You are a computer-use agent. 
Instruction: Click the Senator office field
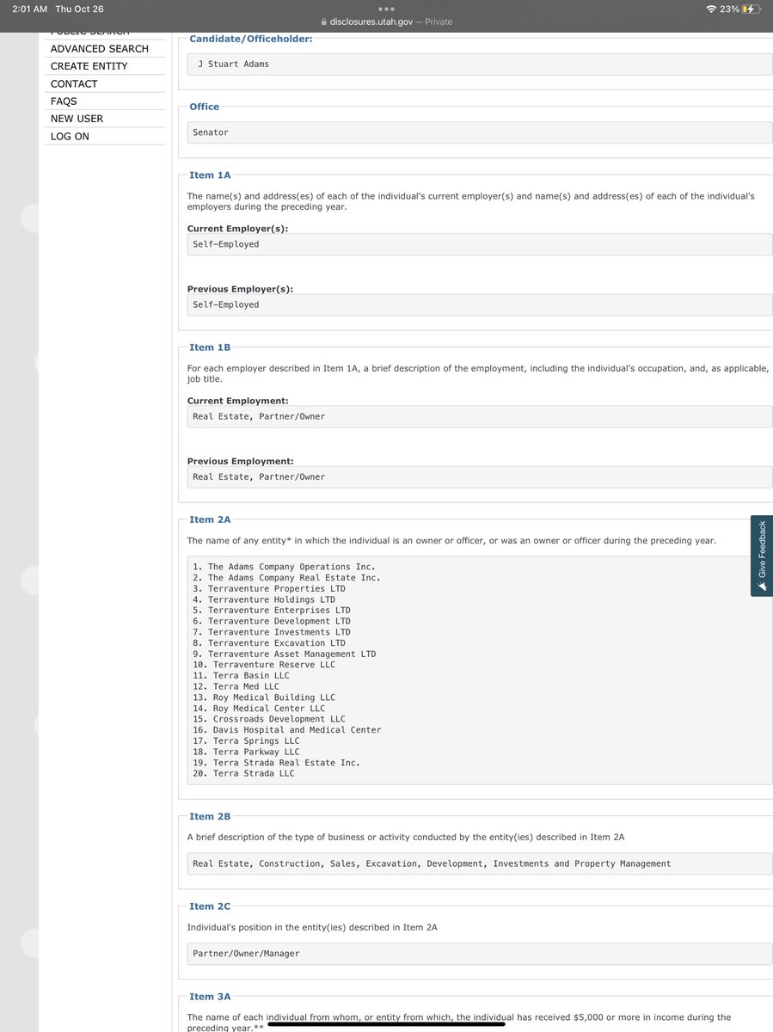tap(480, 132)
